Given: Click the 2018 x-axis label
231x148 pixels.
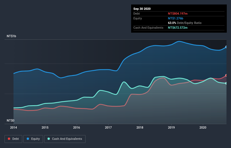Looking at the screenshot, I should 140,127.
